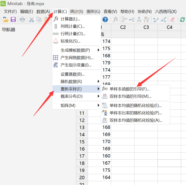
Task: Open 计算器(L) from the menu
Action: pyautogui.click(x=76, y=19)
